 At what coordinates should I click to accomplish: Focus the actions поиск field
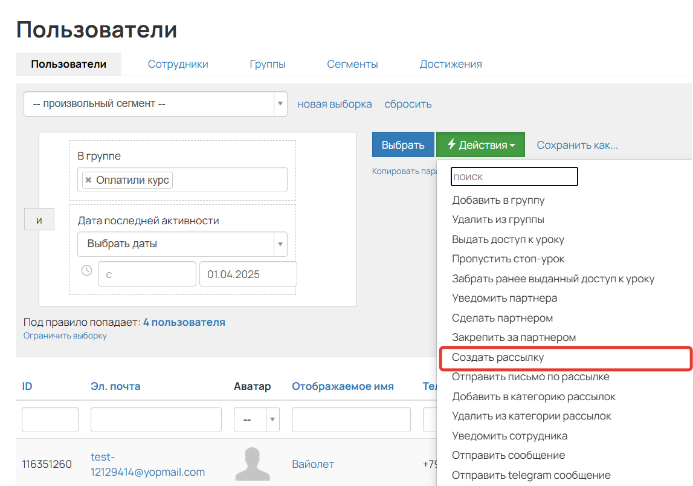tap(514, 177)
